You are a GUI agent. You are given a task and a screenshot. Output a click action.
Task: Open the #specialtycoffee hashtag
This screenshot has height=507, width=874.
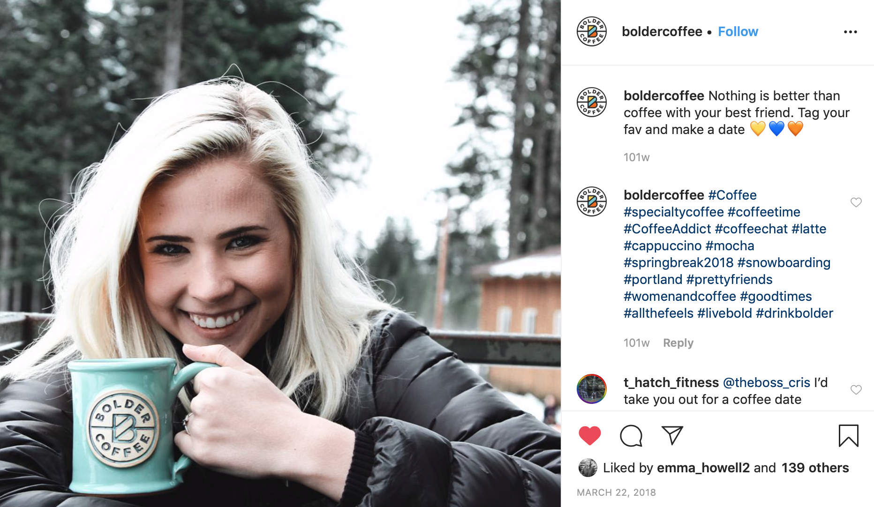coord(673,212)
